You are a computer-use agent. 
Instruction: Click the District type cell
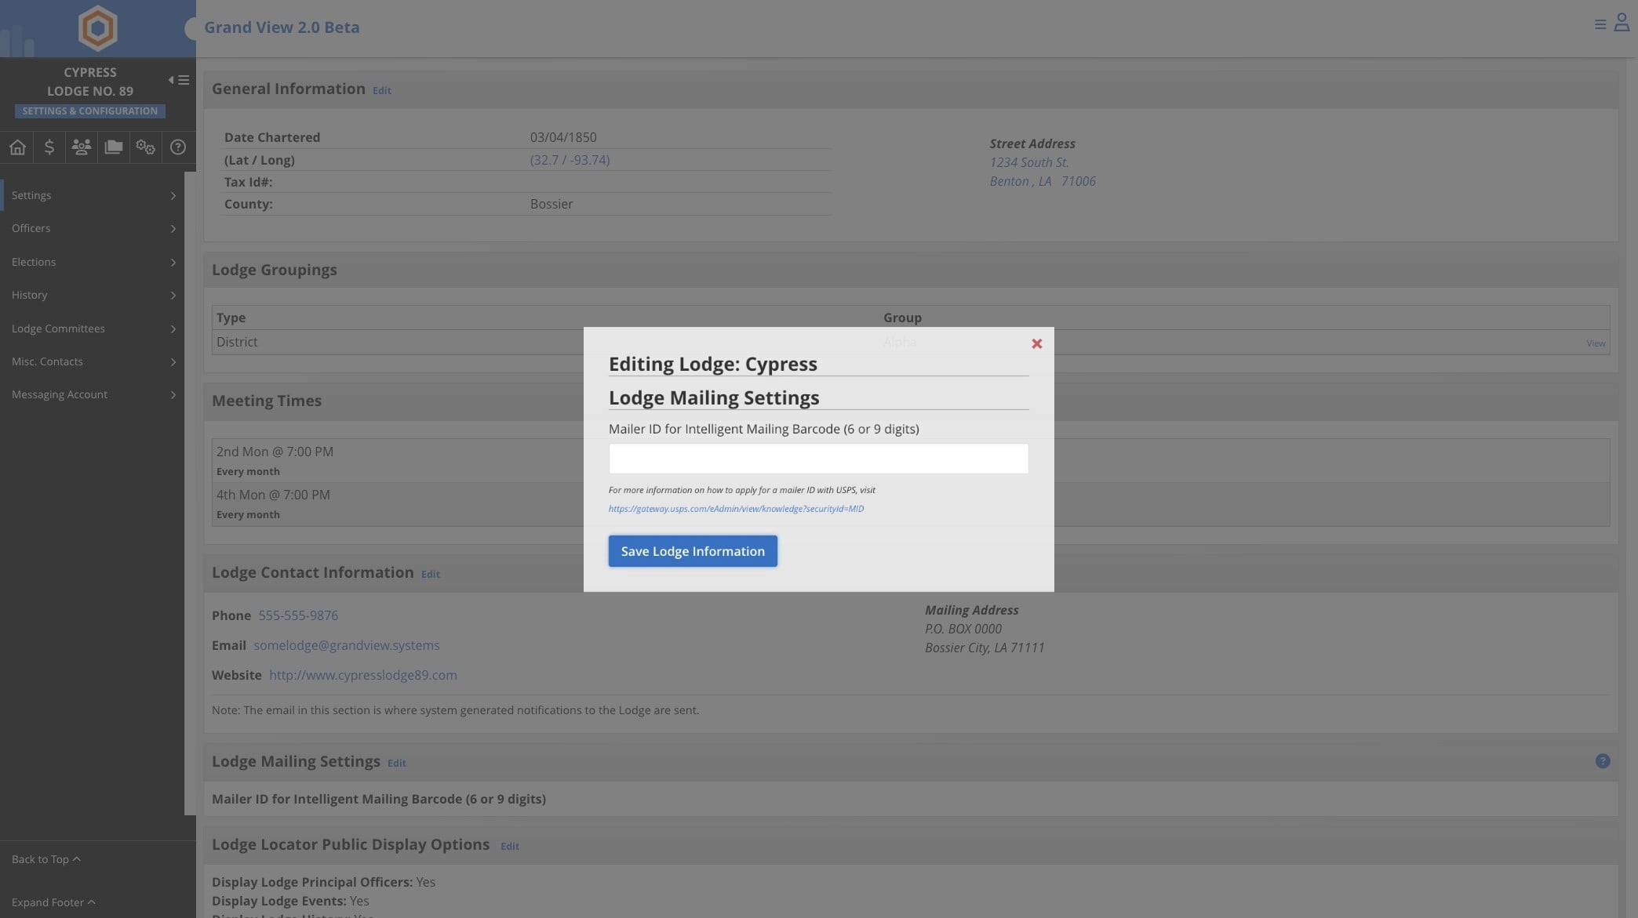(237, 342)
